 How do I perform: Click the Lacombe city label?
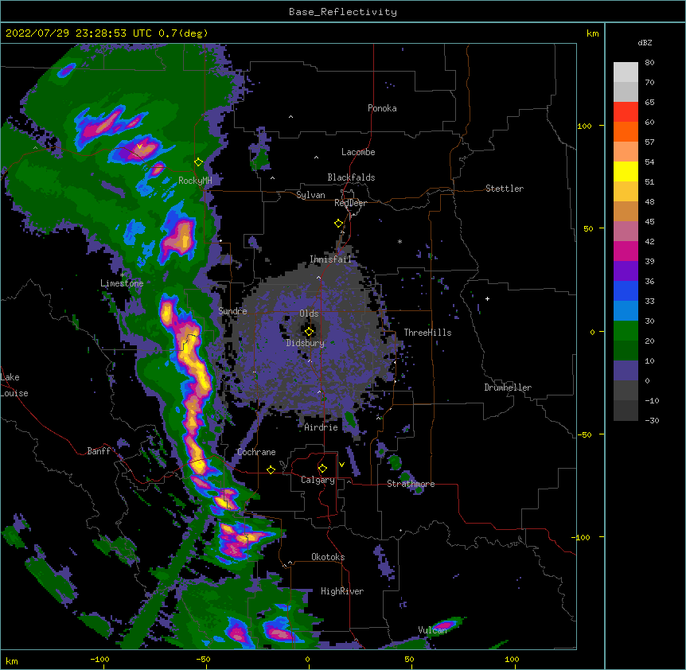(x=358, y=152)
